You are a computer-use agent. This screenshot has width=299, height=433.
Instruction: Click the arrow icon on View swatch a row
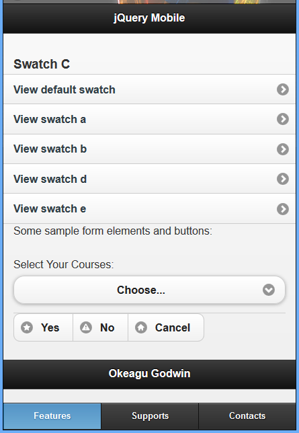pyautogui.click(x=283, y=119)
